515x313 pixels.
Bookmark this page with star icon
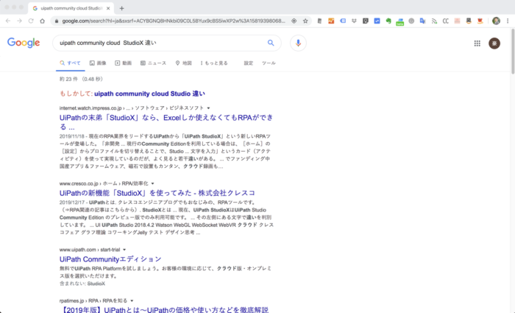[x=305, y=21]
